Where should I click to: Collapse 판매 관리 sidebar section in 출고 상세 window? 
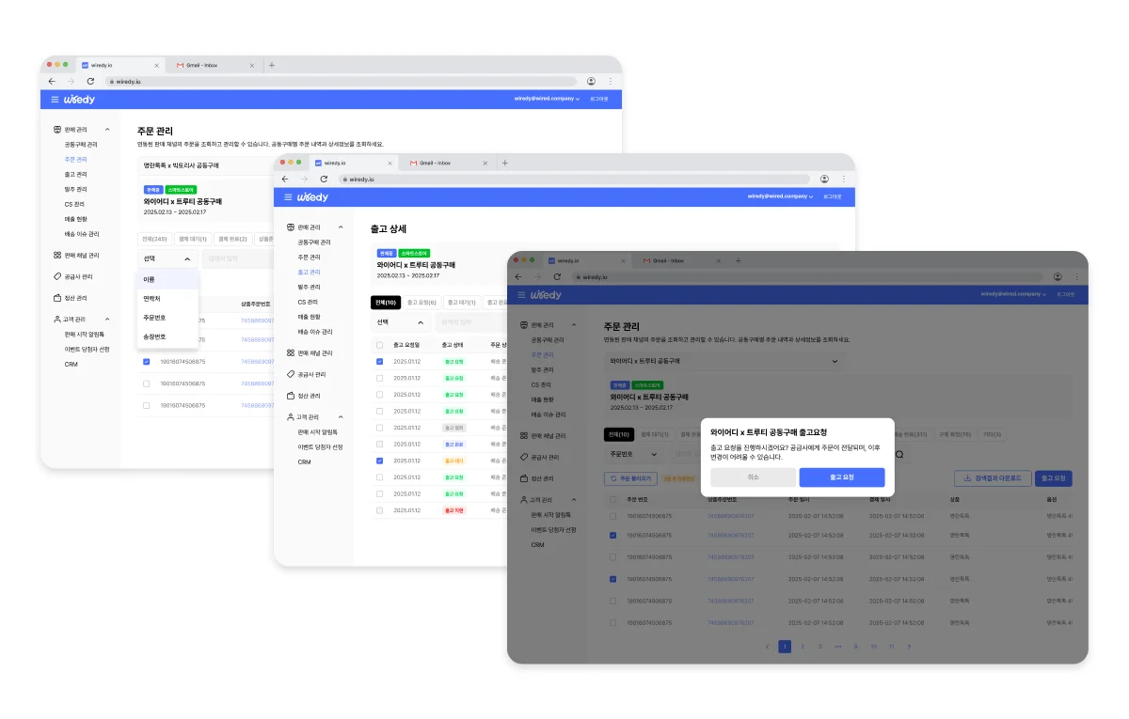tap(342, 227)
